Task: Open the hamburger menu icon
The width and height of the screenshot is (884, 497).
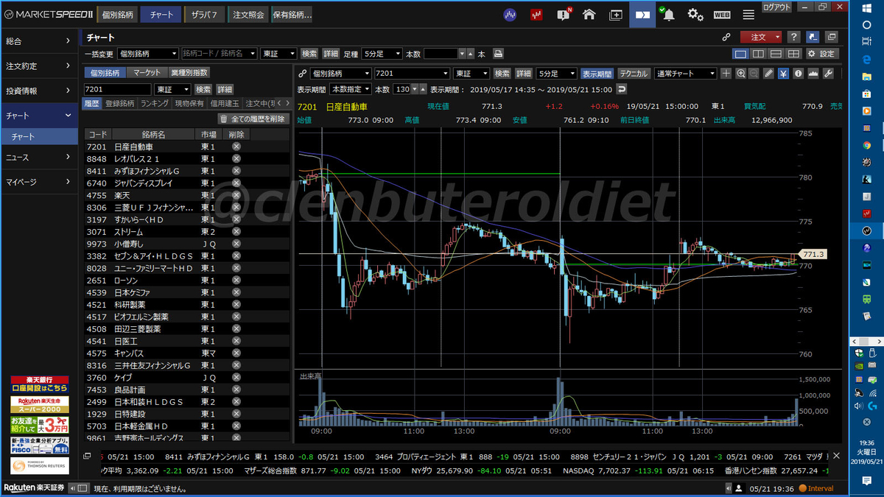Action: tap(748, 14)
